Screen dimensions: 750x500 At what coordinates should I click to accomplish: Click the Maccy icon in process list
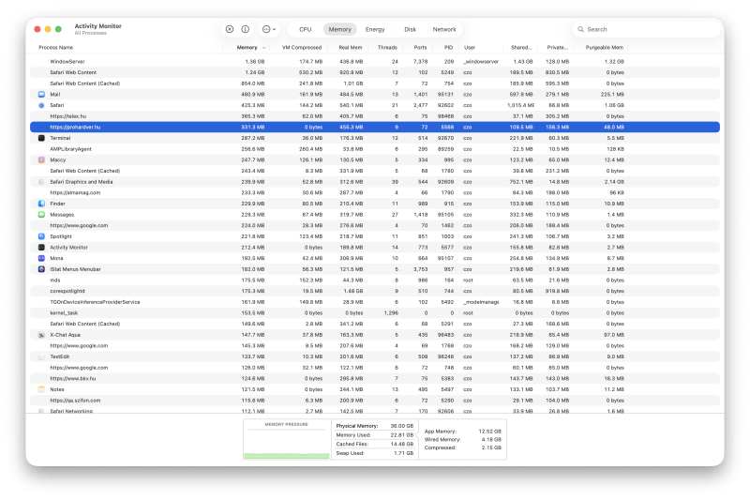[x=41, y=159]
